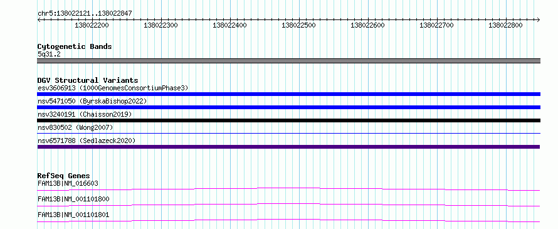Click the blue bar for nsv5471050
Image resolution: width=558 pixels, height=229 pixels.
click(x=288, y=107)
